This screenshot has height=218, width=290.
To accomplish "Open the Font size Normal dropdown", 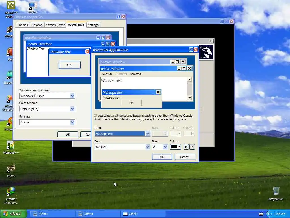I will coord(72,122).
